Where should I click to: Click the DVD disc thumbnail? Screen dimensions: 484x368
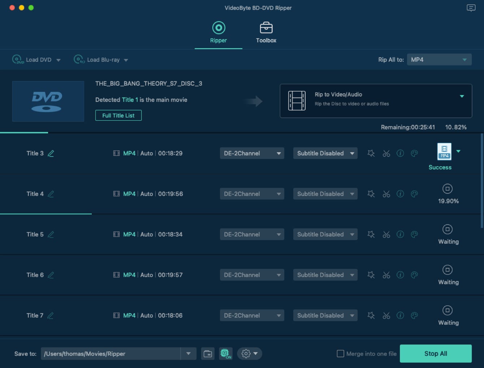(x=48, y=101)
